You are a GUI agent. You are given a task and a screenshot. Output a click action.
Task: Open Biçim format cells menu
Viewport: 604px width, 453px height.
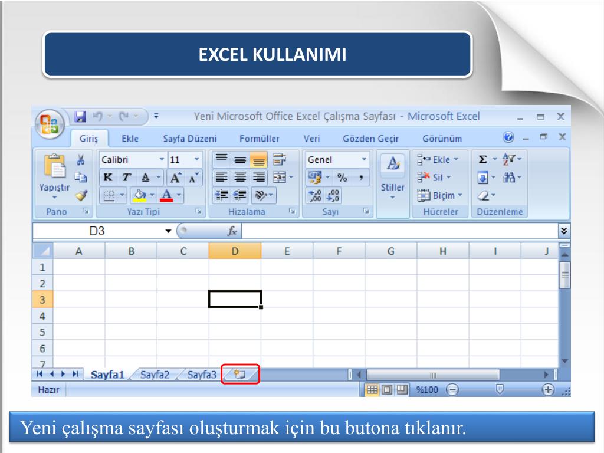[440, 195]
